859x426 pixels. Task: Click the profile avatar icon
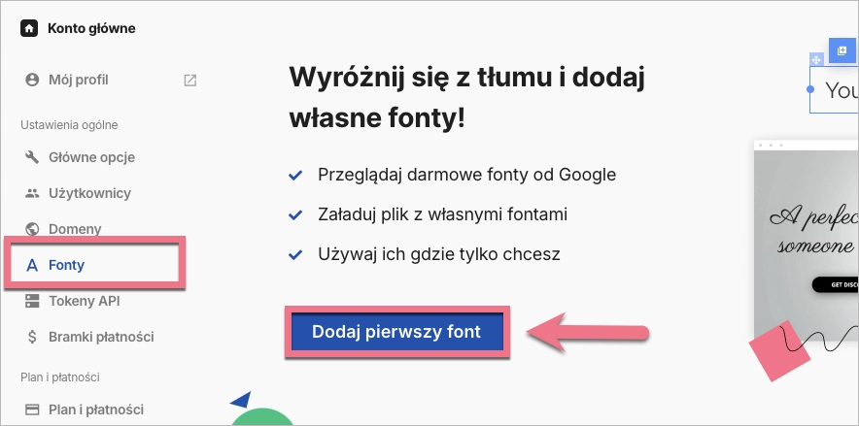pos(32,80)
